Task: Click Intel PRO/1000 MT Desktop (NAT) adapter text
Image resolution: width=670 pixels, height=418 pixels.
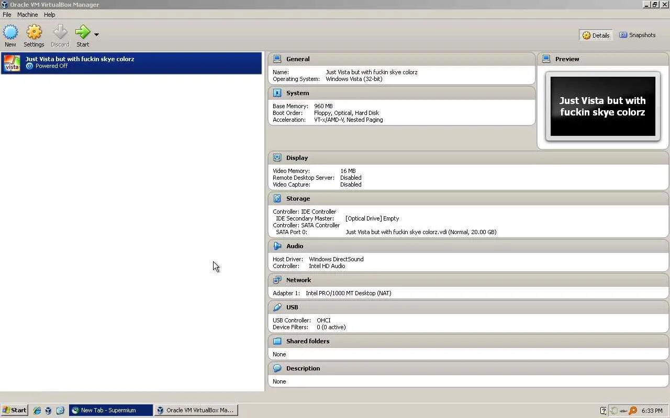Action: click(349, 293)
